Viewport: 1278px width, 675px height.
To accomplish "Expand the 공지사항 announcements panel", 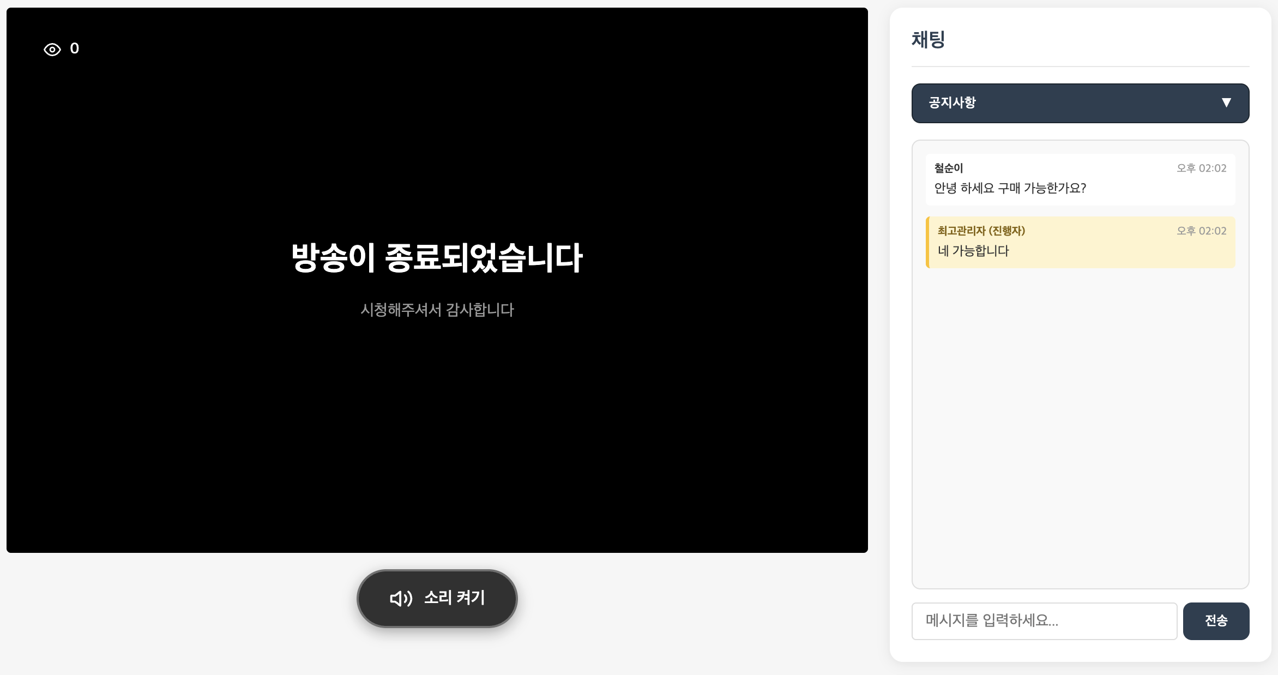I will tap(1080, 103).
